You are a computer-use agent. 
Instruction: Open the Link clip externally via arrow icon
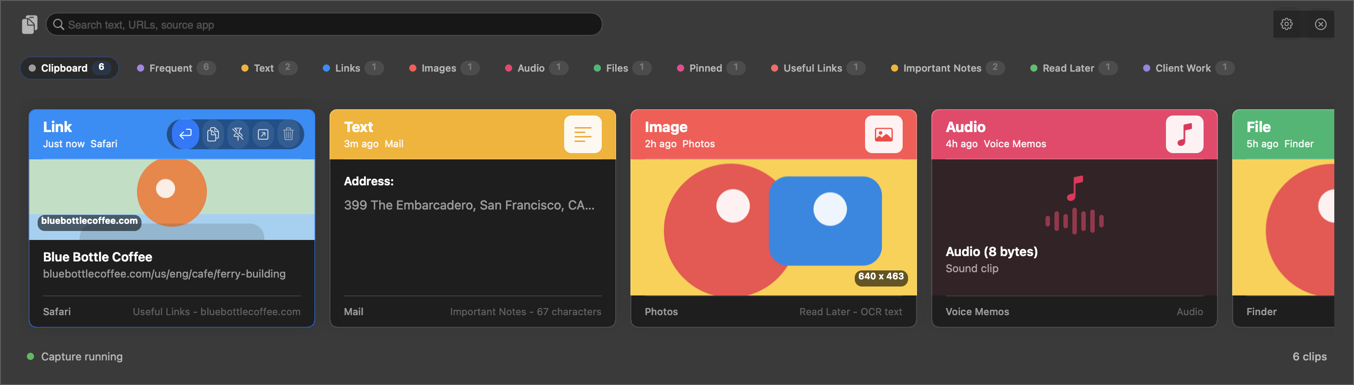click(x=263, y=134)
